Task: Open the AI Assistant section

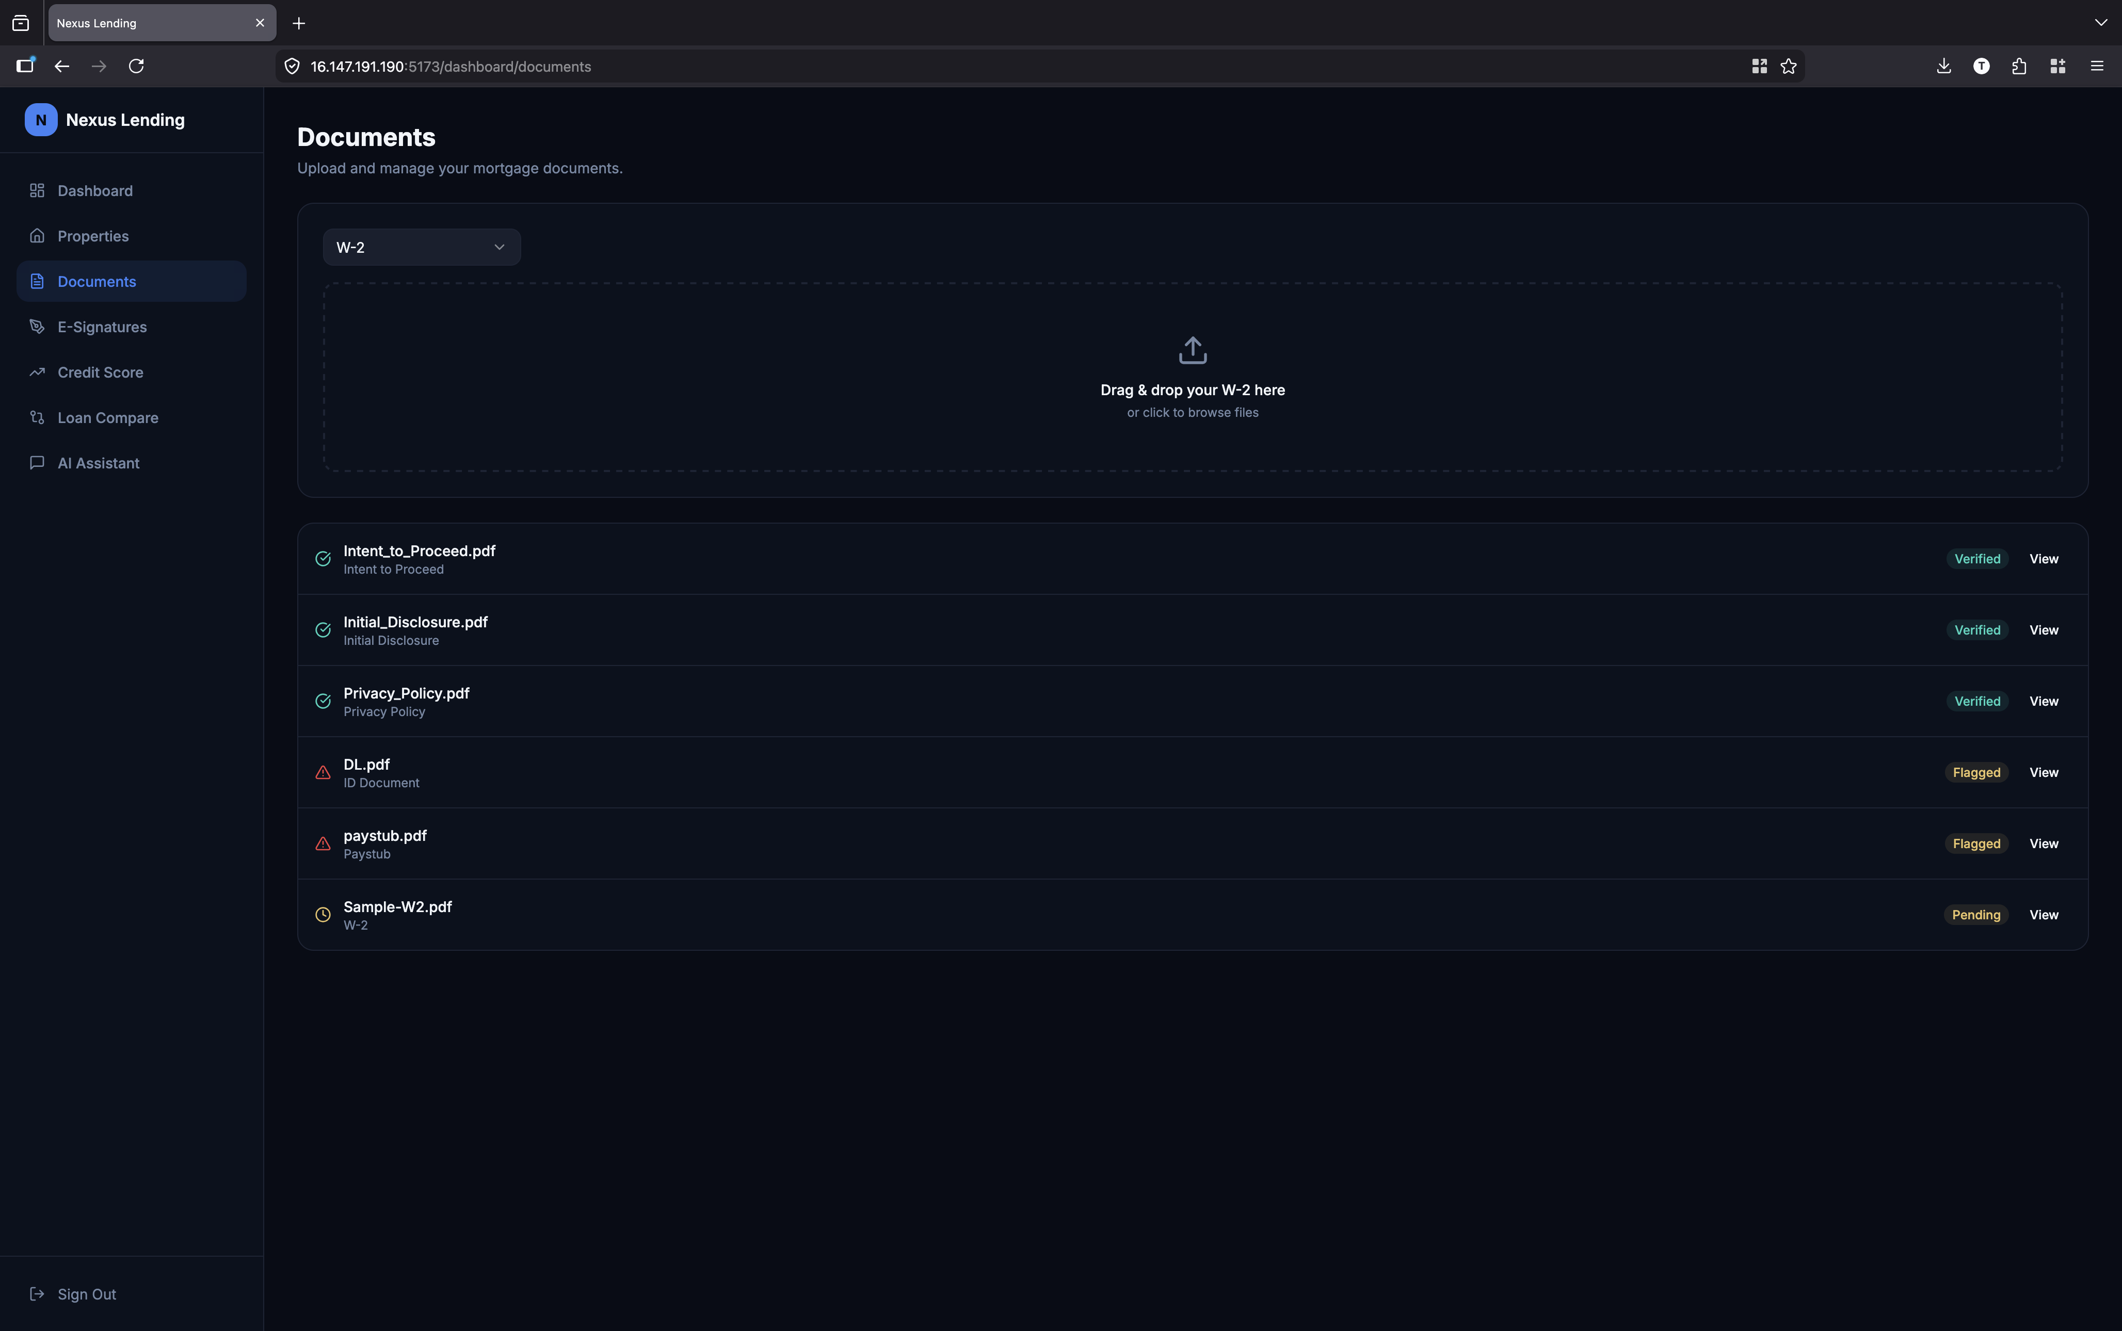Action: point(98,464)
